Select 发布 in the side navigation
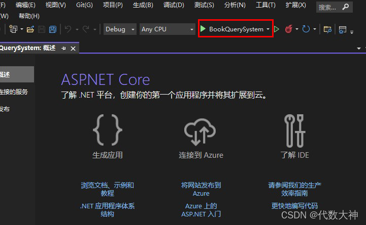366x225 pixels. coord(5,109)
